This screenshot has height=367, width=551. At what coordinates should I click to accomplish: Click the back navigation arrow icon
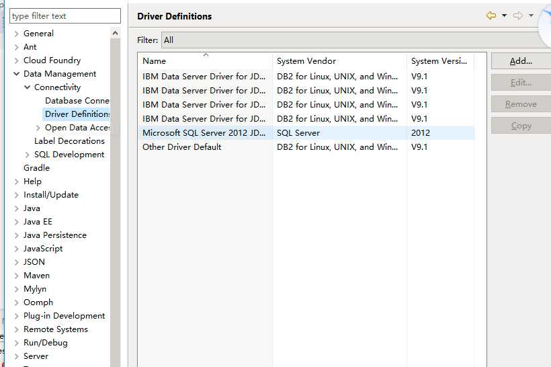click(x=491, y=16)
